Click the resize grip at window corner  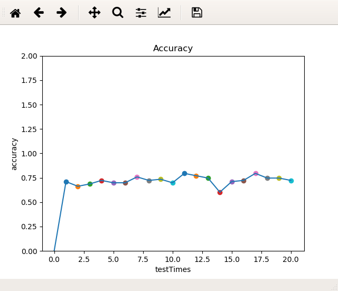335,288
